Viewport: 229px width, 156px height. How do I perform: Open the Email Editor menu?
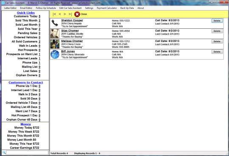tap(26, 8)
